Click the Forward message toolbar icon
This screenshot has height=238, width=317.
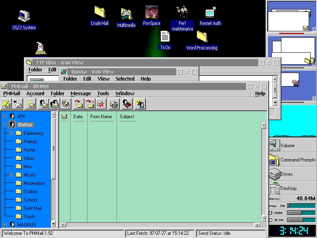(x=66, y=104)
